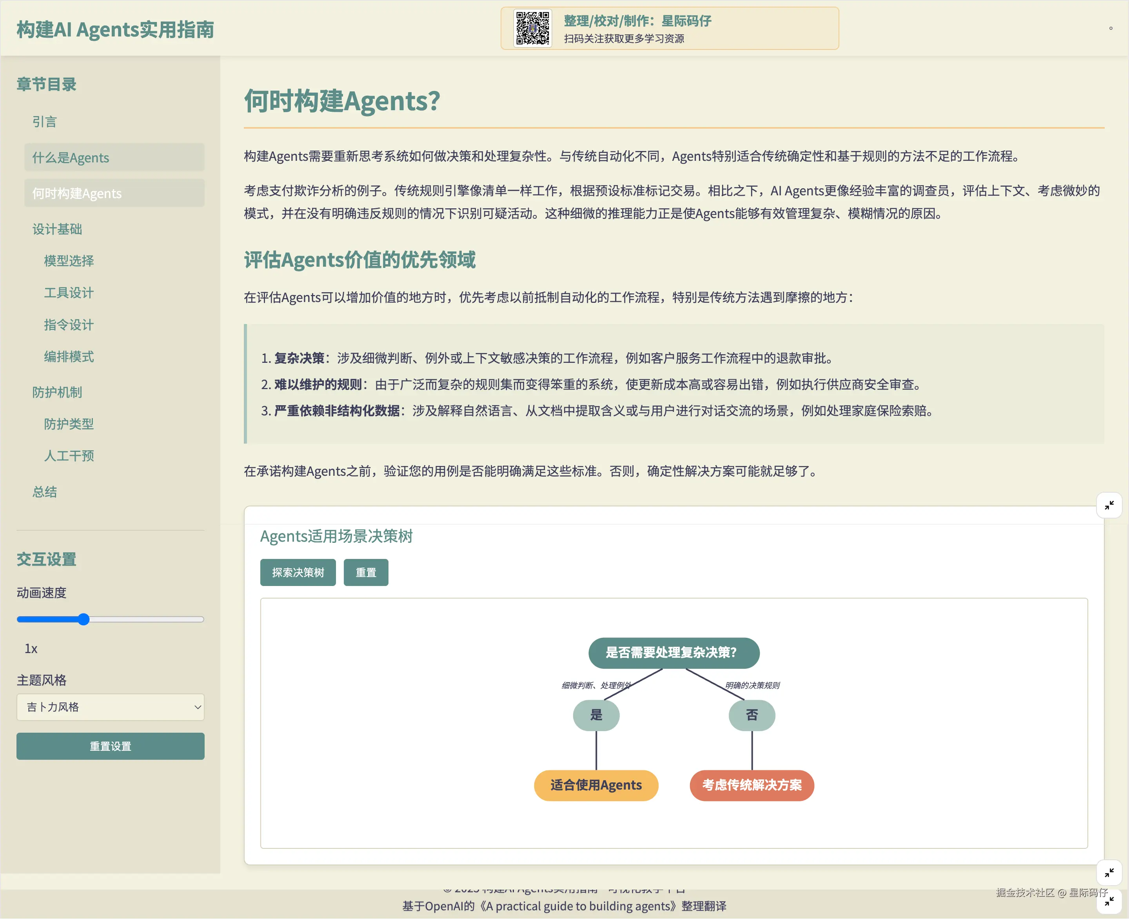The width and height of the screenshot is (1129, 919).
Task: Click the 否 node in decision tree
Action: click(x=751, y=715)
